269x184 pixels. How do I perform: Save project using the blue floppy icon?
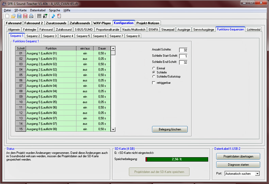point(19,16)
